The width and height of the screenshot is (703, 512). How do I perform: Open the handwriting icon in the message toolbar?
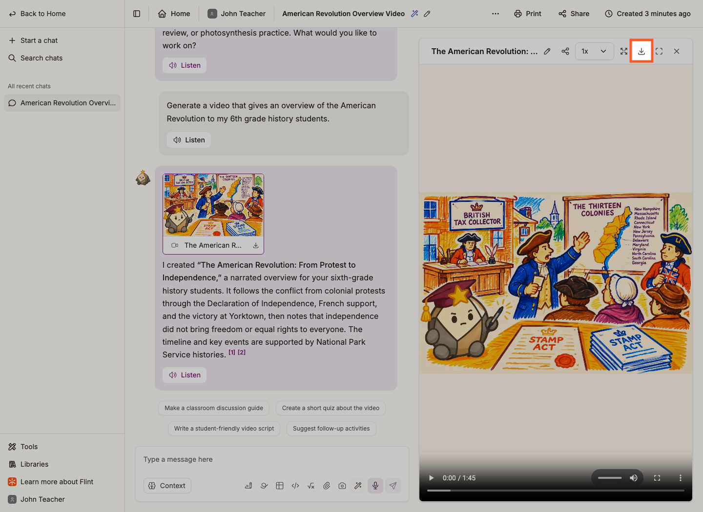coord(248,486)
